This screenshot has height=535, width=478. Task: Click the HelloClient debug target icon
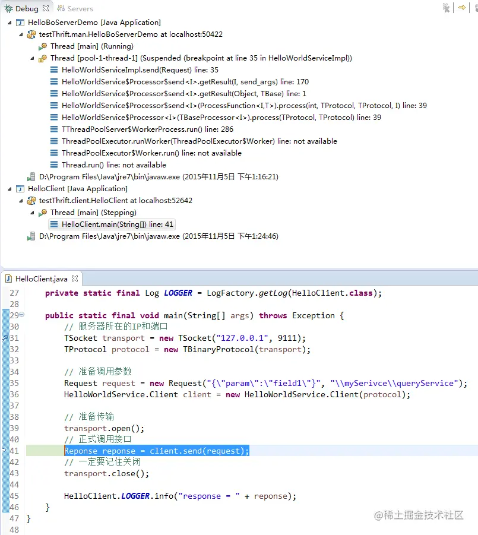[31, 201]
